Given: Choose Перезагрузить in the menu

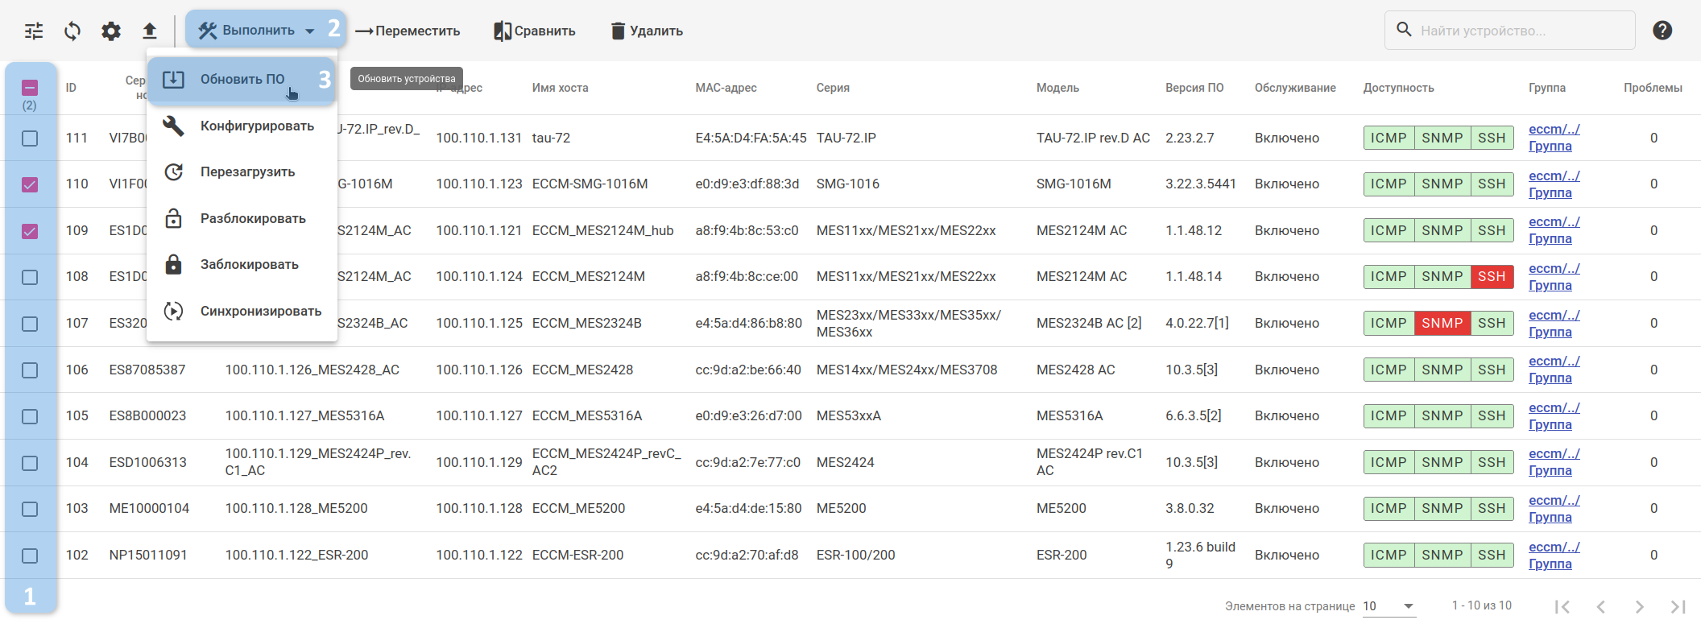Looking at the screenshot, I should point(247,172).
